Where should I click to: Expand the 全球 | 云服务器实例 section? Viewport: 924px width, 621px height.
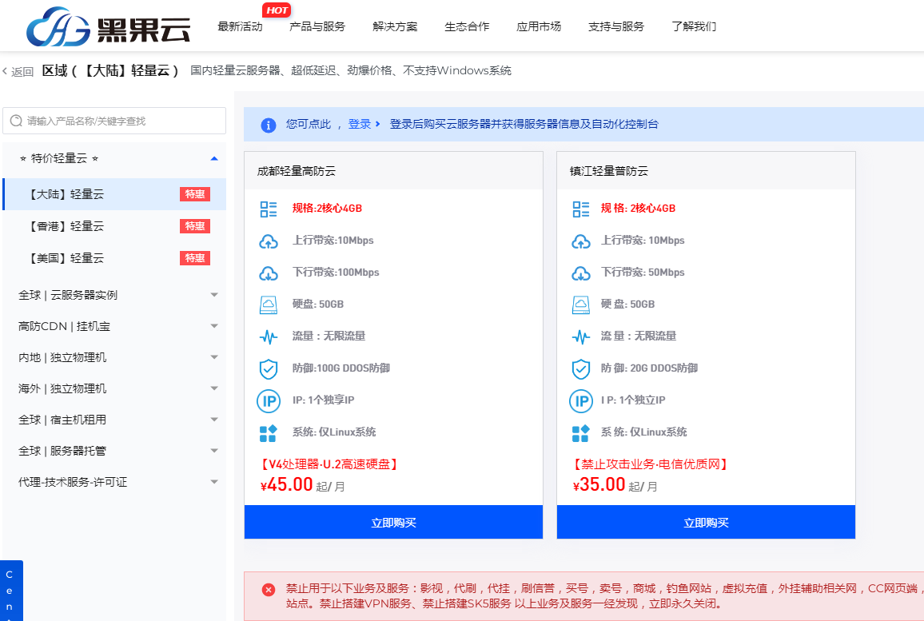click(x=213, y=294)
